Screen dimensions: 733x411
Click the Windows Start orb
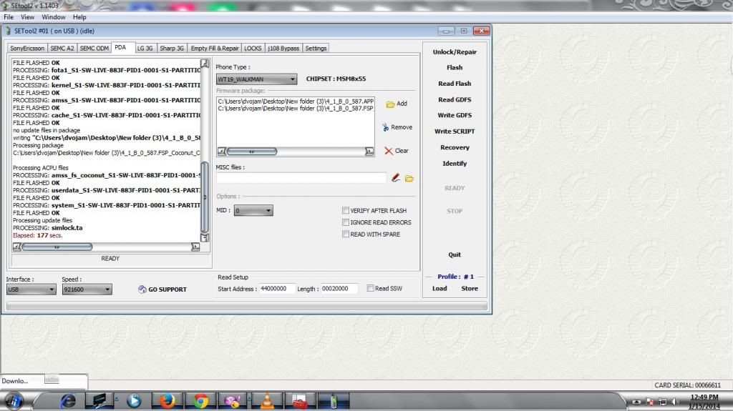14,401
